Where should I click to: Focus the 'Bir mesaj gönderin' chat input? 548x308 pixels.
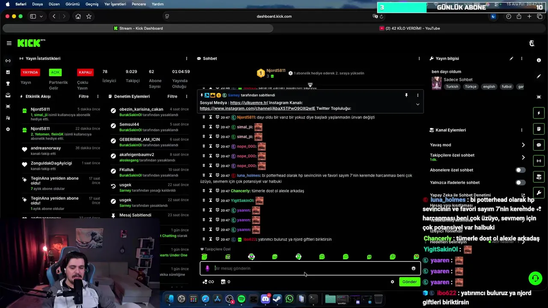coord(310,268)
